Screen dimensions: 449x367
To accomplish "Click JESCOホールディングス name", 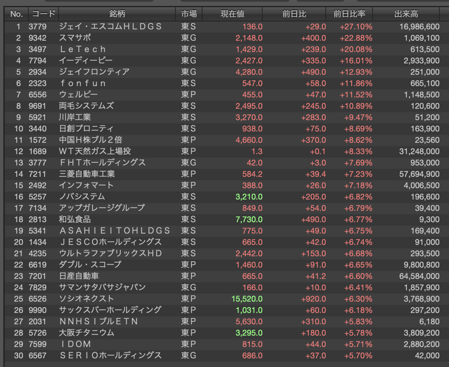I will (x=110, y=242).
